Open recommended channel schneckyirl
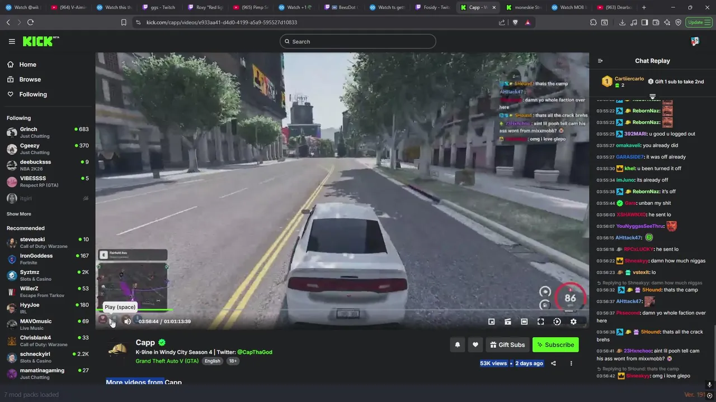This screenshot has width=716, height=402. pos(48,357)
